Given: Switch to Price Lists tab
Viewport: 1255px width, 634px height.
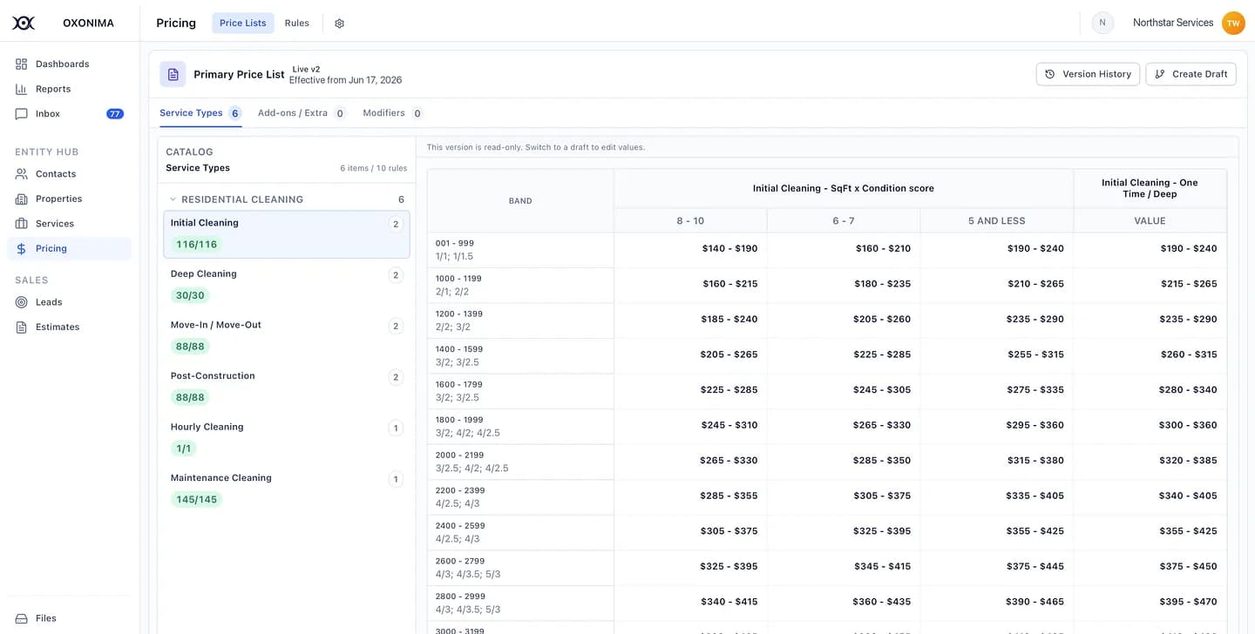Looking at the screenshot, I should (243, 24).
